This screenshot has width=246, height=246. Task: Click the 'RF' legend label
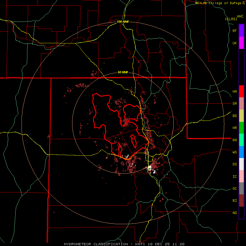click(235, 31)
